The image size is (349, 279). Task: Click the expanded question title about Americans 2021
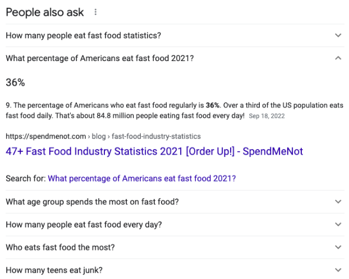[x=99, y=58]
